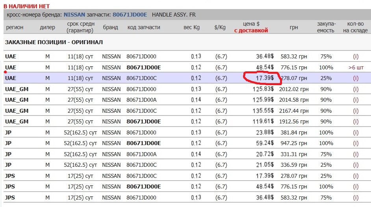Screen dimensions: 371x207
Task: Click info icon in JPS 17.39$ row
Action: pos(356,175)
